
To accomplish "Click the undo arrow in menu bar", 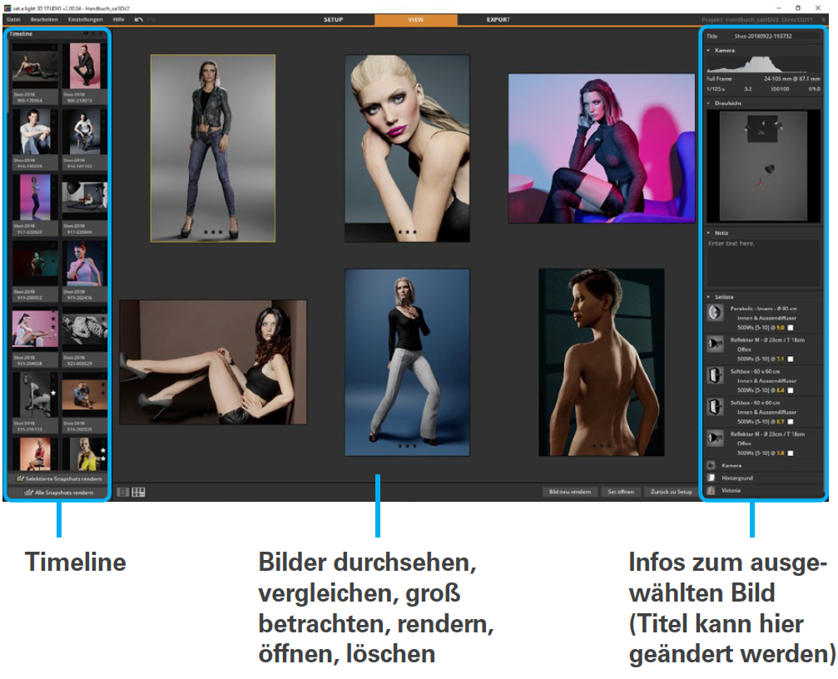I will click(x=139, y=18).
